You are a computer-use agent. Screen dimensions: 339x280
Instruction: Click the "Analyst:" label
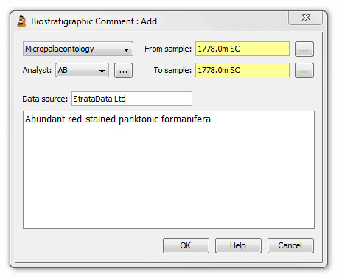click(37, 70)
